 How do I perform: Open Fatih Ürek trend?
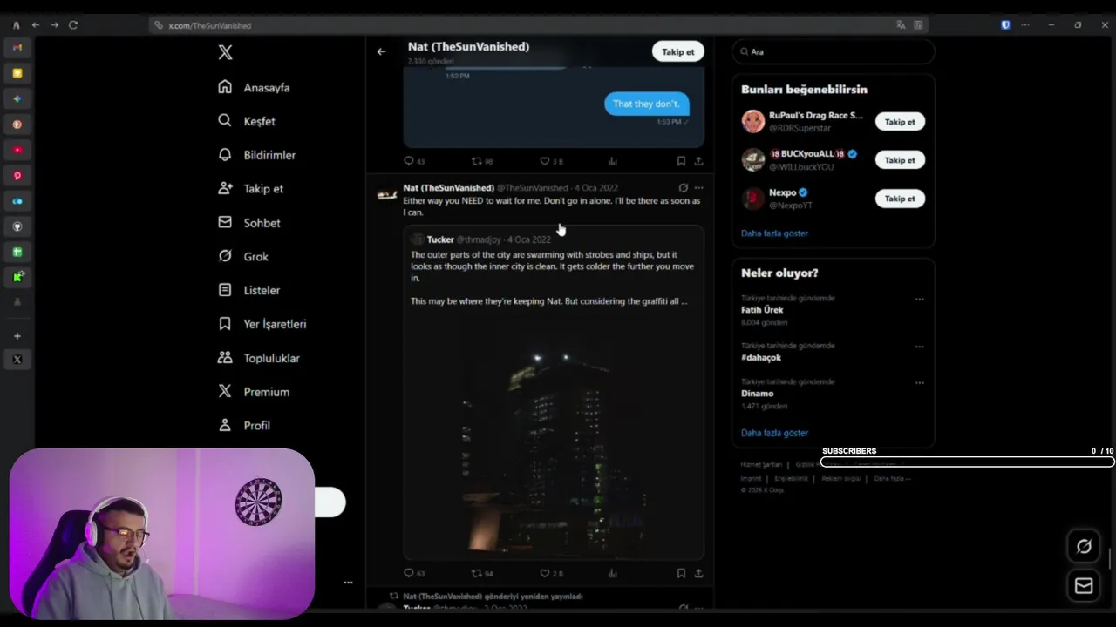click(762, 310)
